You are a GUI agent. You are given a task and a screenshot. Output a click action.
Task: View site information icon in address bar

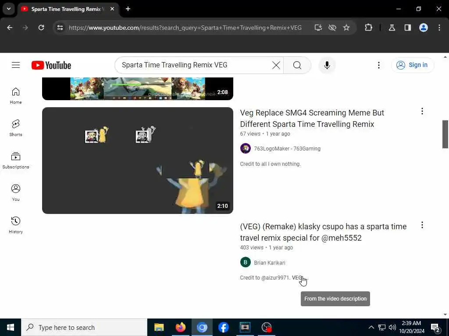click(x=60, y=28)
